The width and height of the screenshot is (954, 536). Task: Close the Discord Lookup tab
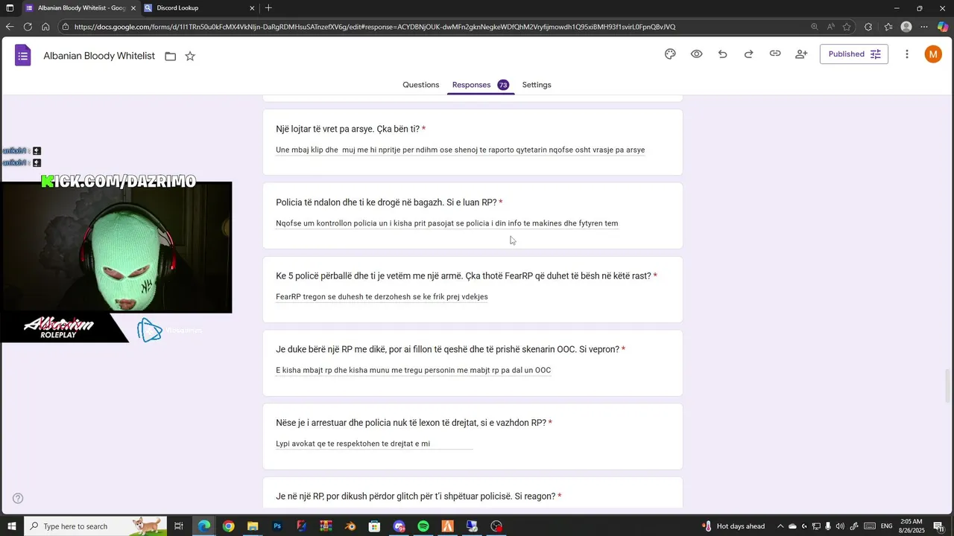[252, 8]
